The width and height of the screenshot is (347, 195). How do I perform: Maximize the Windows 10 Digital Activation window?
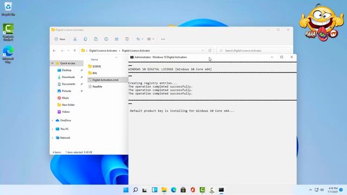click(x=282, y=57)
